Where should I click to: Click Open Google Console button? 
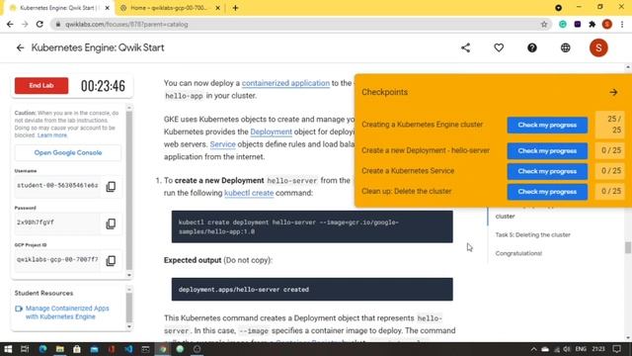pos(68,152)
